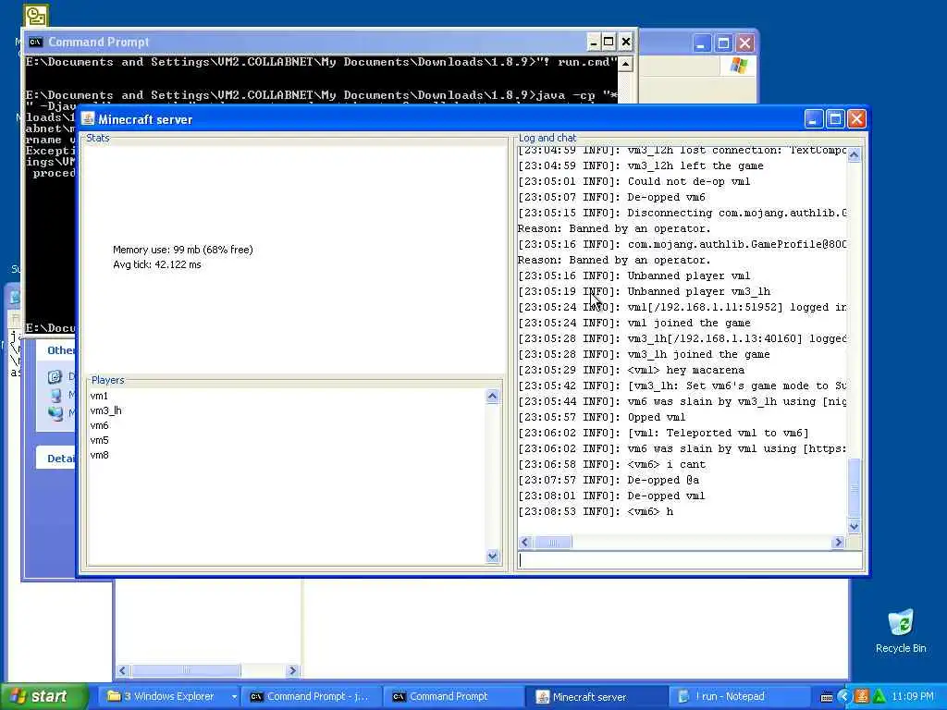947x710 pixels.
Task: Minimize the Minecraft server window
Action: tap(814, 119)
